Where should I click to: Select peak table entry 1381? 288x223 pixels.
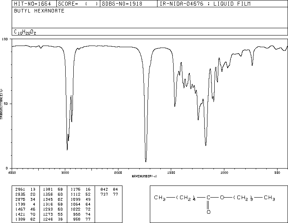[x=48, y=190]
